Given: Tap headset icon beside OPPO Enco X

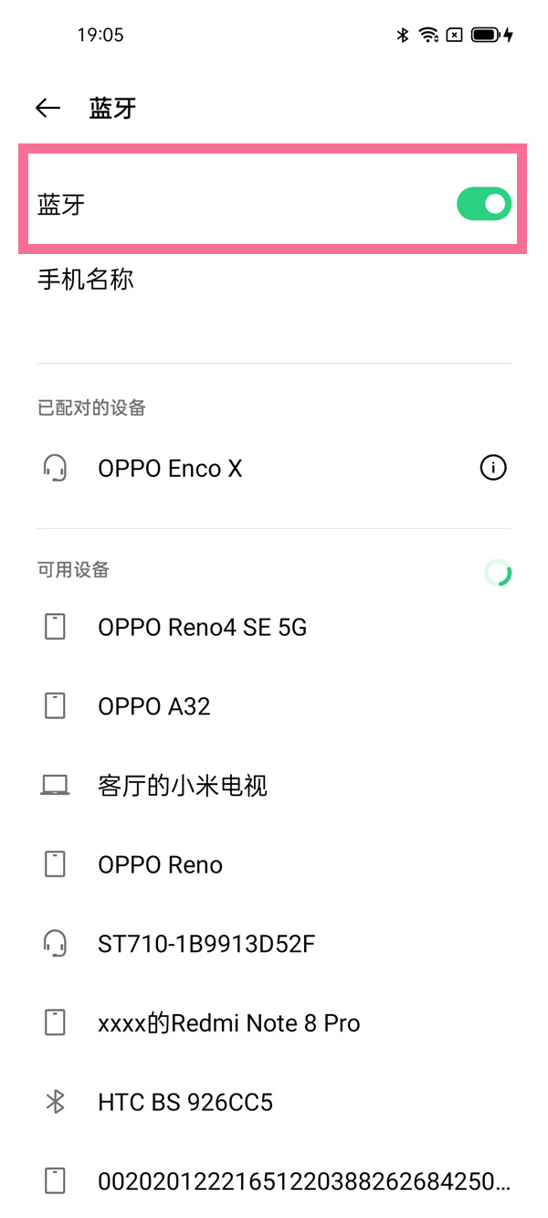Looking at the screenshot, I should 55,469.
